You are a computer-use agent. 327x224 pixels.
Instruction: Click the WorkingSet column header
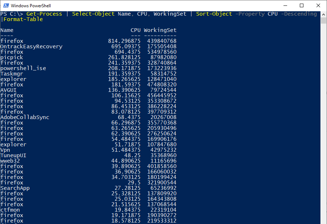[x=160, y=30]
